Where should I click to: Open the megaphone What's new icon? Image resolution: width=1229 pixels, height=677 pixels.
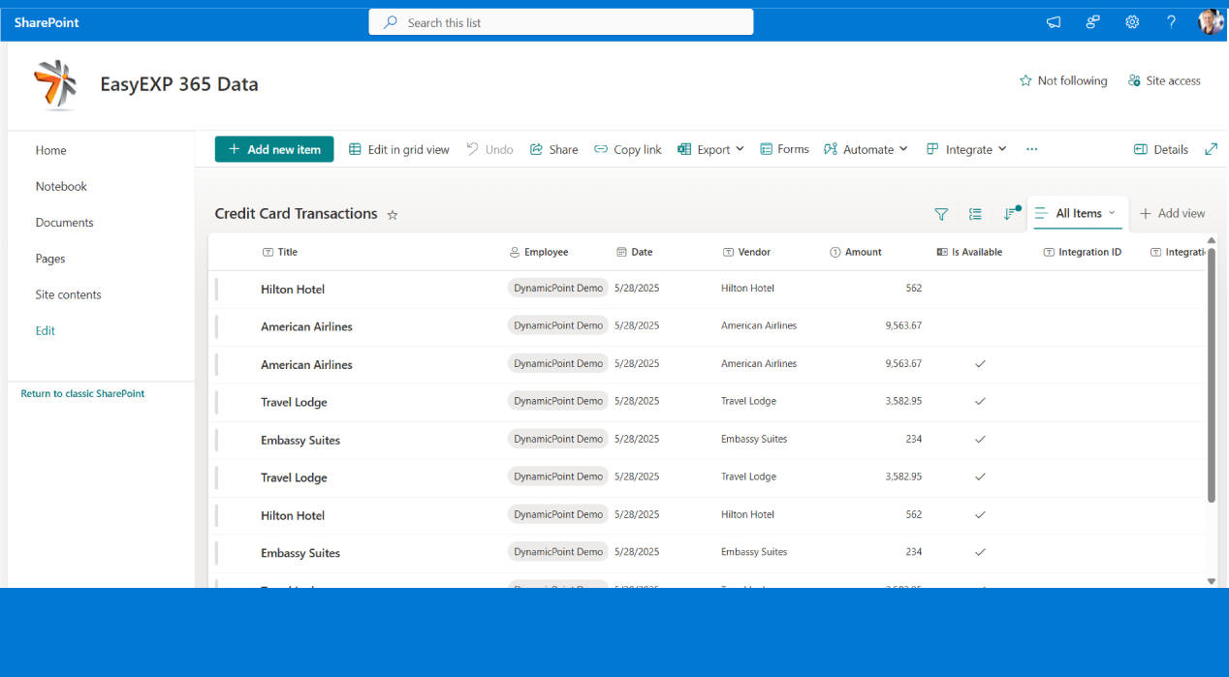tap(1054, 22)
